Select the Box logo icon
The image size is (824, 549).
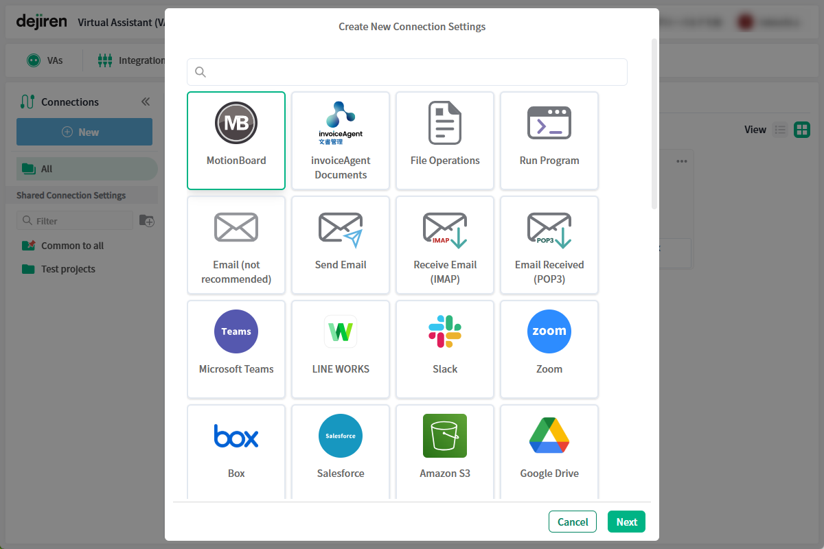[x=236, y=436]
